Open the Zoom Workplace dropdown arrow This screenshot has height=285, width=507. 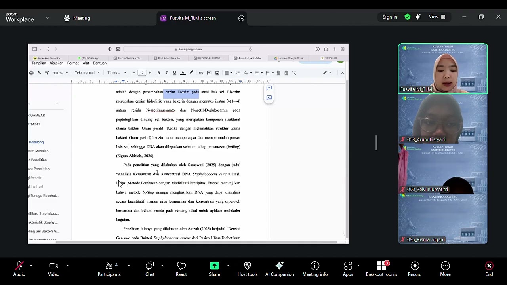click(x=48, y=18)
